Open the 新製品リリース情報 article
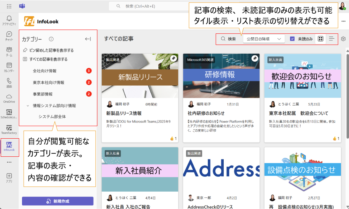This screenshot has width=349, height=209. point(124,113)
